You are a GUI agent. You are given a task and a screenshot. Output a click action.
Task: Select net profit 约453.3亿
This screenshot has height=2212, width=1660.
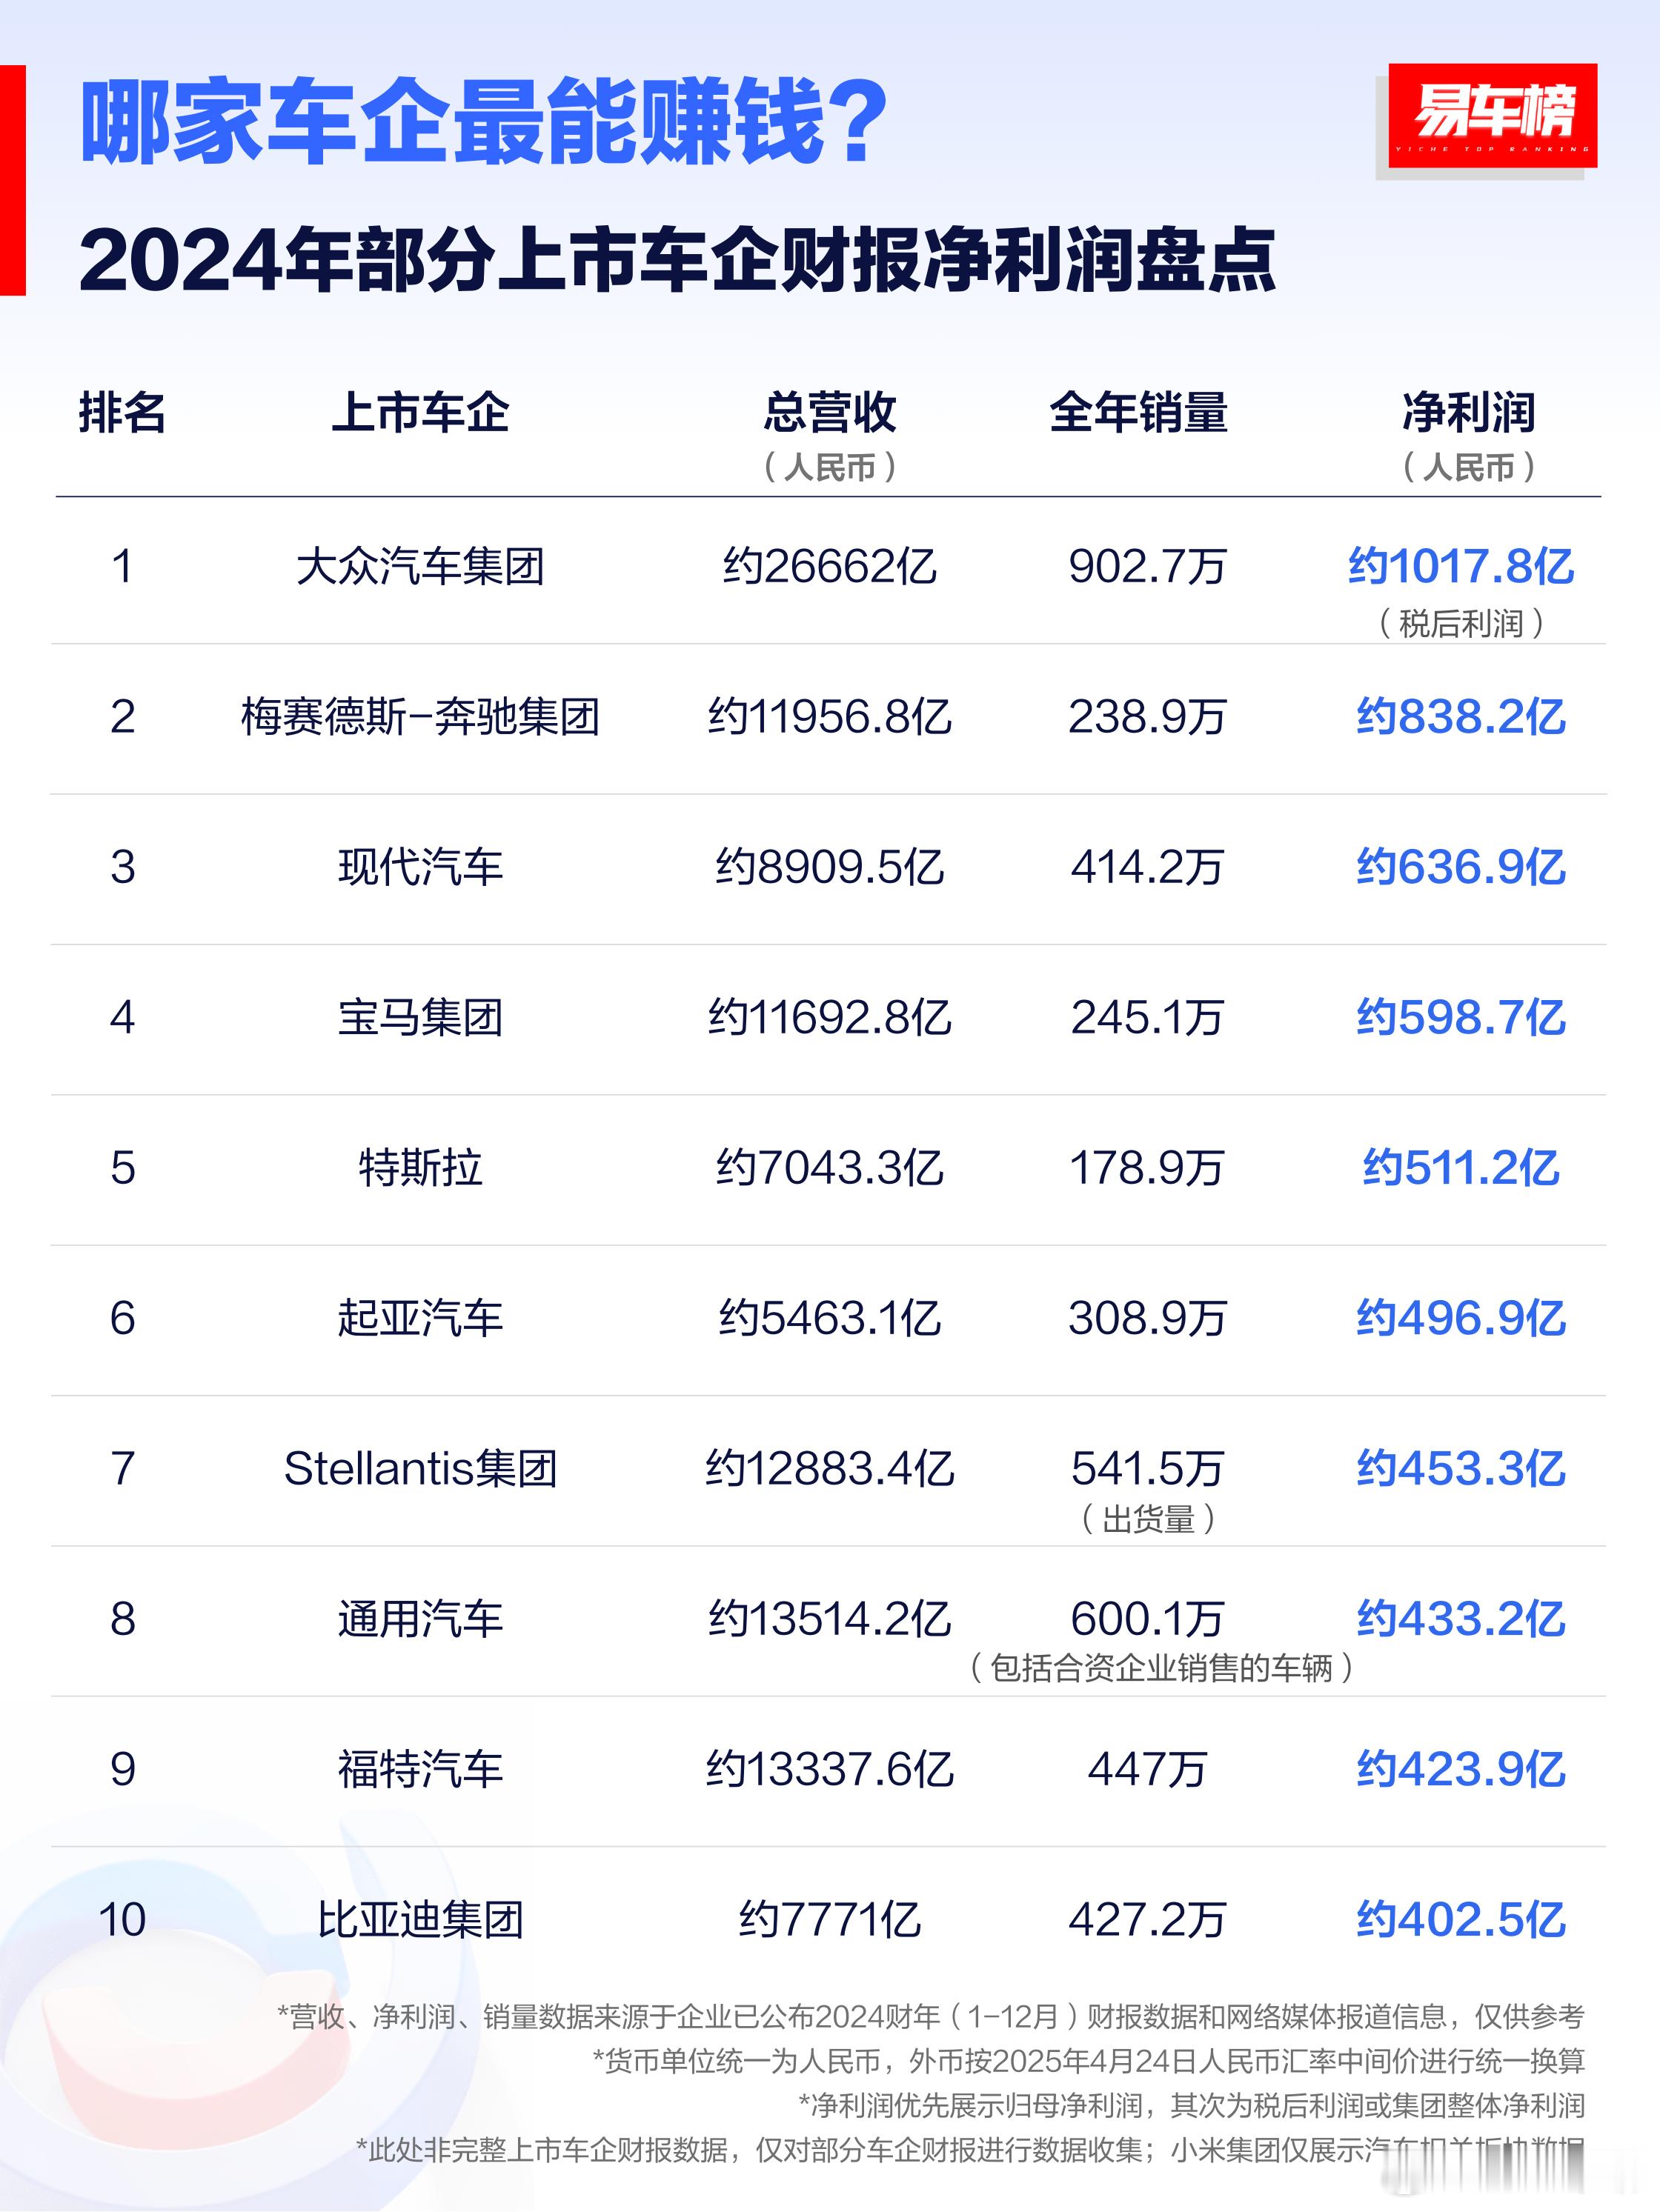(x=1461, y=1469)
